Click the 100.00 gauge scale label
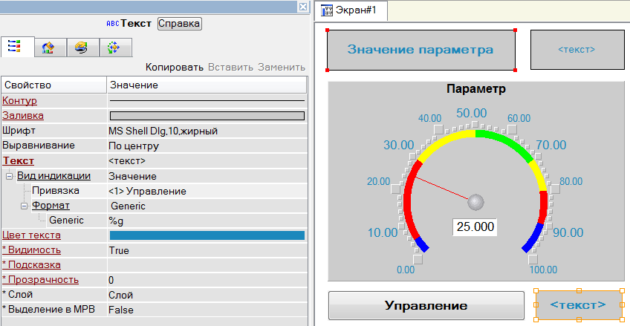This screenshot has height=326, width=630. click(543, 270)
